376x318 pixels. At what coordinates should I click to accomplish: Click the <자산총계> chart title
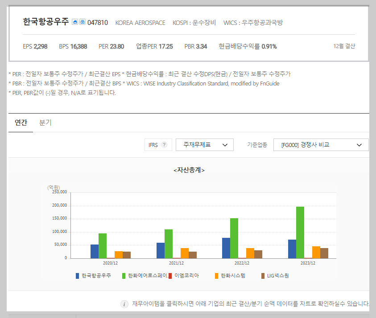click(x=189, y=170)
